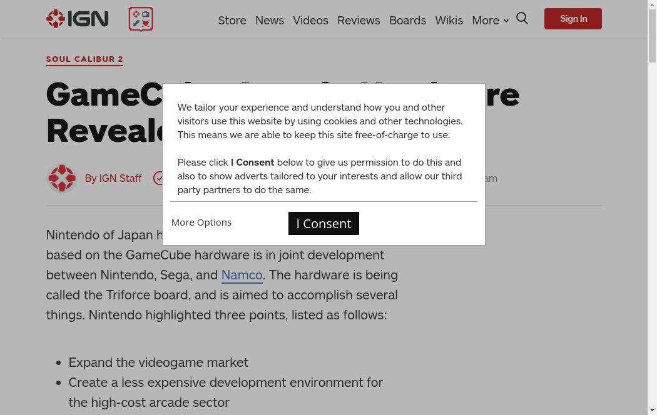657x415 pixels.
Task: Click the IGN logo in the header
Action: tap(77, 19)
